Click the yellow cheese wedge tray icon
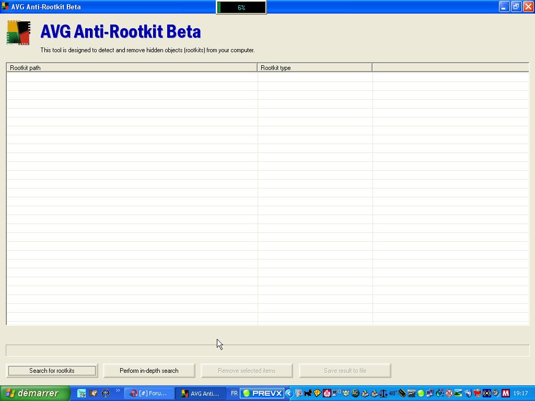The image size is (535, 401). [x=317, y=393]
